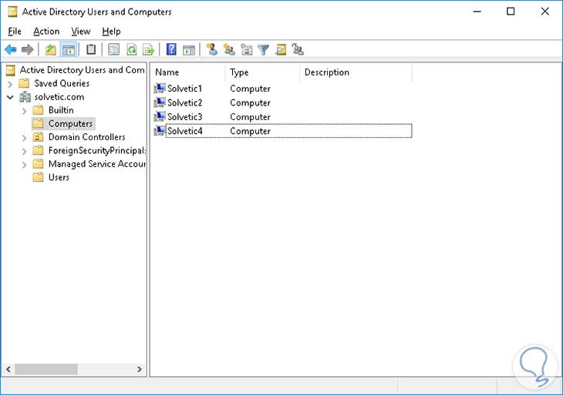Click the blue Back arrow in the toolbar
Viewport: 563px width, 395px height.
pos(11,49)
